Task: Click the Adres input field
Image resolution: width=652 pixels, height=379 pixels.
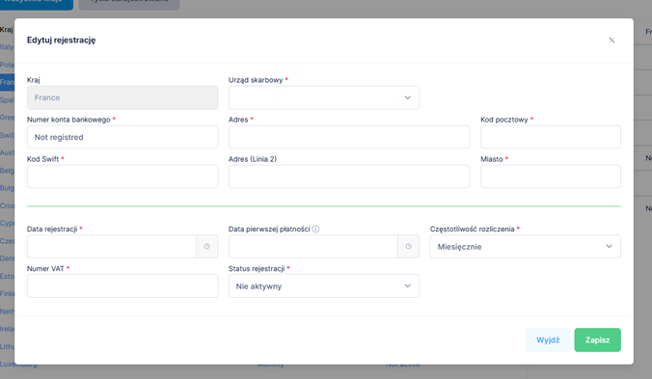Action: pyautogui.click(x=349, y=137)
